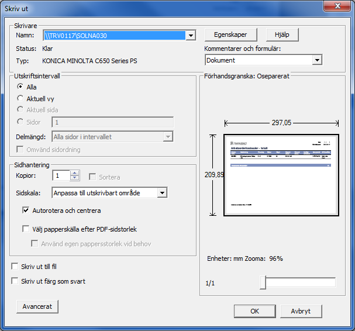This screenshot has width=355, height=331.
Task: Enable Välj papperskälla efter PDF-sidstorlek
Action: (x=26, y=229)
